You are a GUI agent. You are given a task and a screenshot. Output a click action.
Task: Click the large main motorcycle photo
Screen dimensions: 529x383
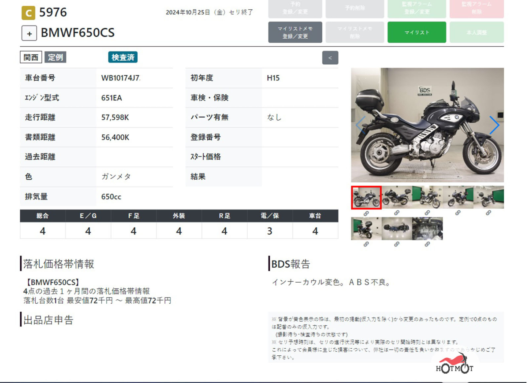point(427,125)
